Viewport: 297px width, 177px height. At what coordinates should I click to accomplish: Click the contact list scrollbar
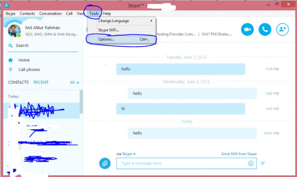[81, 102]
